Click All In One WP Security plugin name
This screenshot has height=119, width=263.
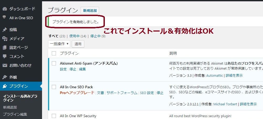[x=78, y=116]
